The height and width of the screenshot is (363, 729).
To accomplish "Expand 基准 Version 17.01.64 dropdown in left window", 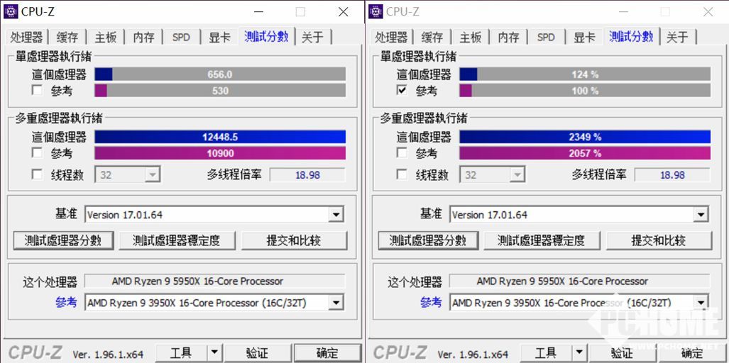I will pyautogui.click(x=336, y=214).
